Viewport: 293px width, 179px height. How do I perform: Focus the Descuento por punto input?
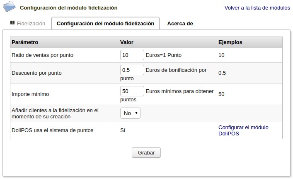point(132,70)
